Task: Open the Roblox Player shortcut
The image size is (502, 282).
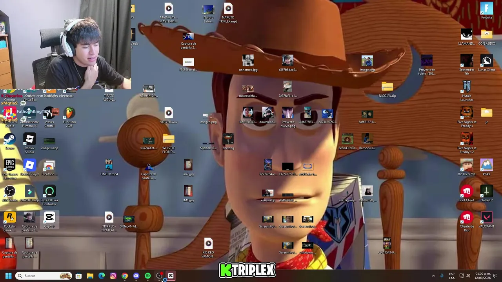Action: click(x=29, y=168)
